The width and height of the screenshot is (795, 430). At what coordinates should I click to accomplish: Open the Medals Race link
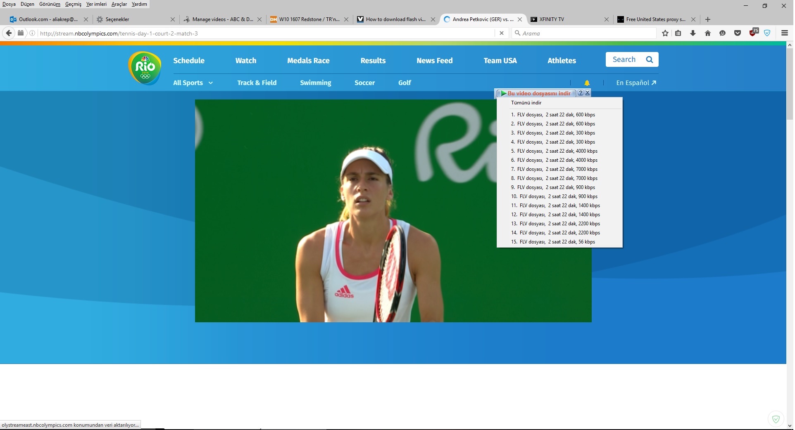[x=308, y=60]
